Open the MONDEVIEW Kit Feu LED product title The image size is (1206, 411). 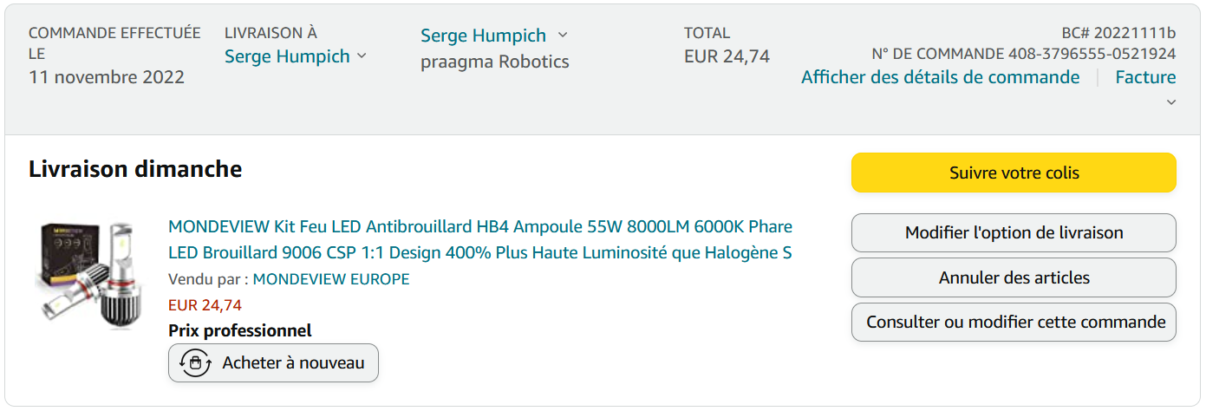tap(479, 239)
